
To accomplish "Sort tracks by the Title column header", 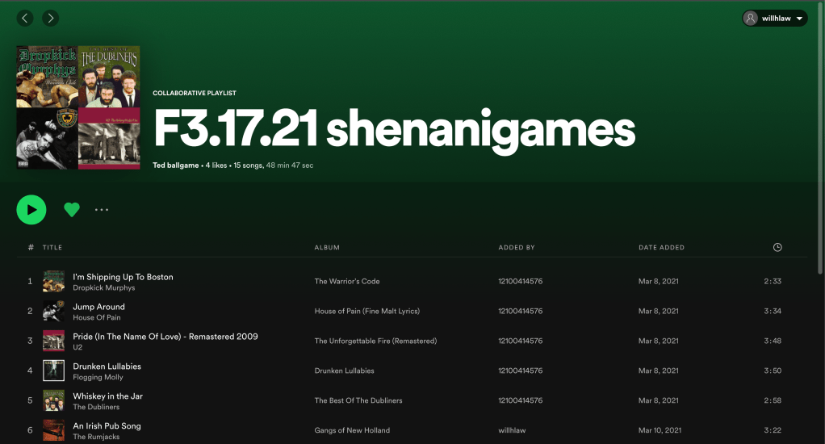I will click(x=52, y=247).
